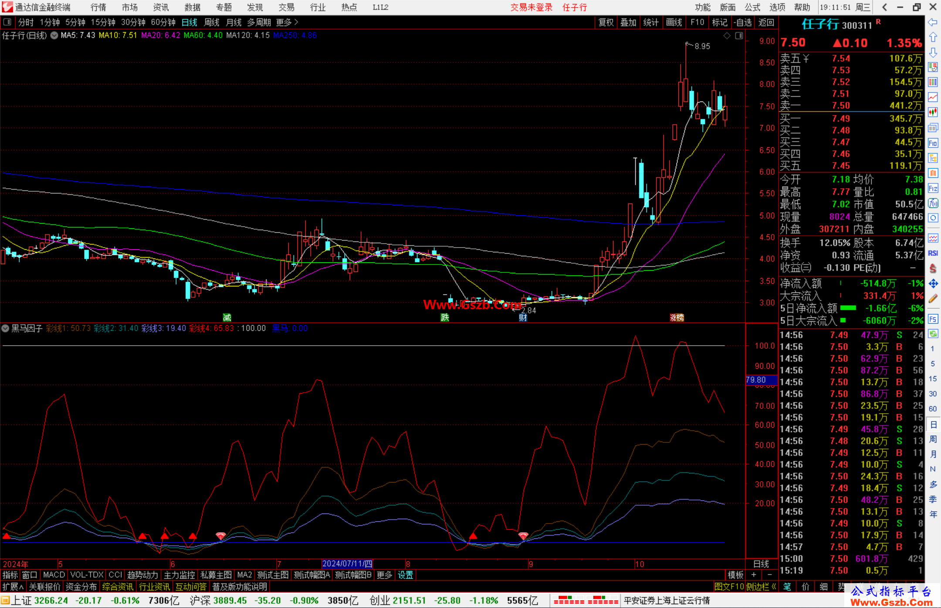The height and width of the screenshot is (608, 941).
Task: Select the 笔 tick tab under trade list
Action: 787,587
